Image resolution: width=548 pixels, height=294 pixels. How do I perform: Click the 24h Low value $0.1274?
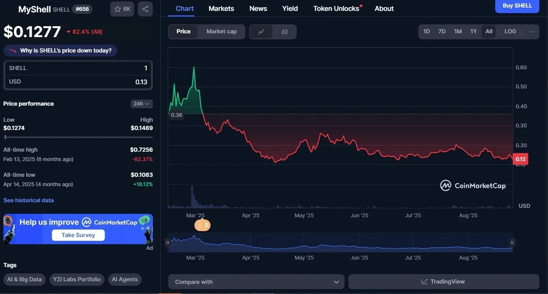(14, 128)
